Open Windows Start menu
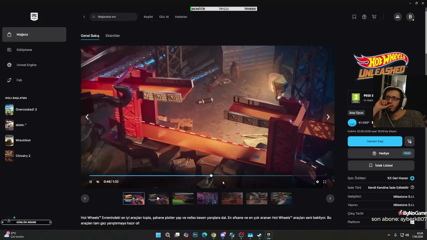This screenshot has height=240, width=427. click(158, 235)
